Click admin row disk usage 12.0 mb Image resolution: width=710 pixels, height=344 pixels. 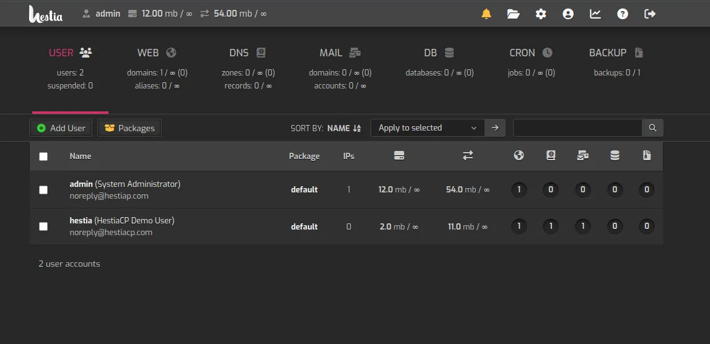tap(399, 190)
